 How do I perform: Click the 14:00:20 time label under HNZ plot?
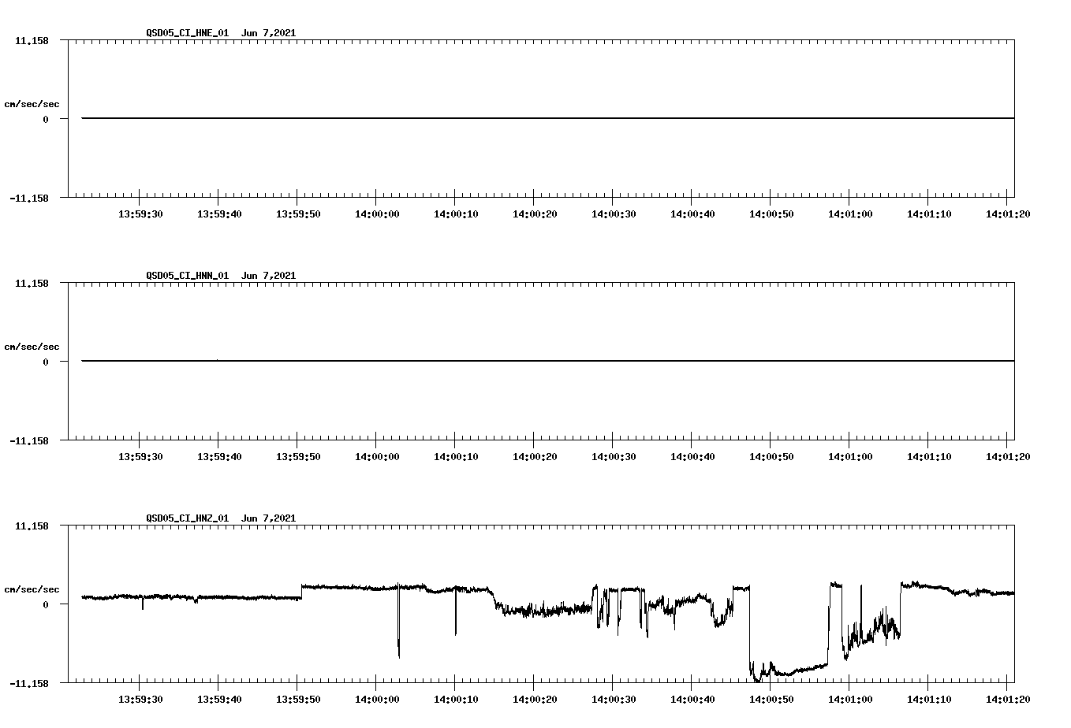point(535,699)
